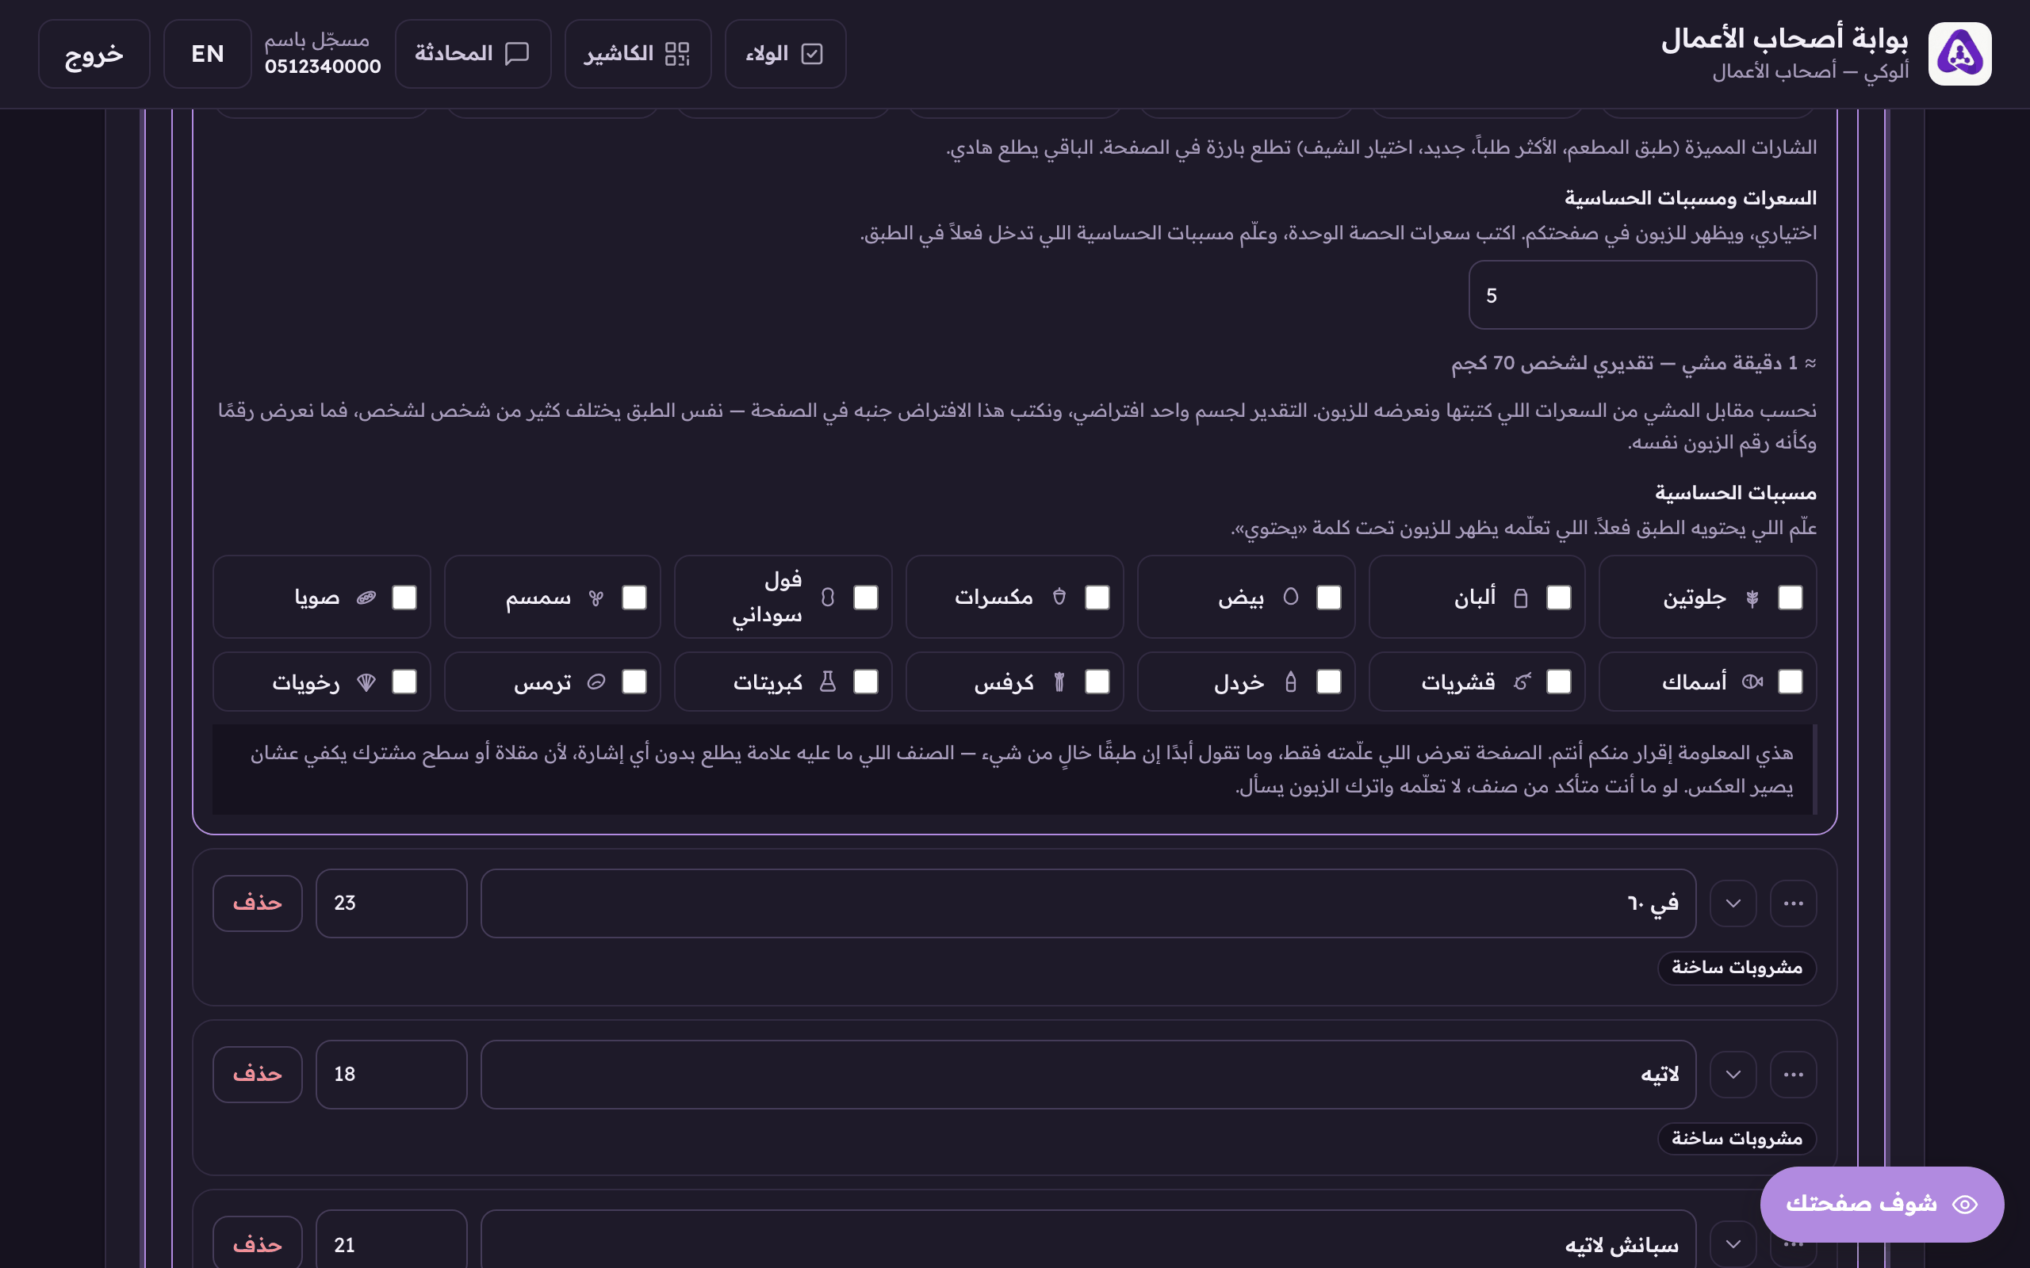Screen dimensions: 2030x1268
Task: Click the mustard bottle icon beside خردل
Action: (1291, 682)
